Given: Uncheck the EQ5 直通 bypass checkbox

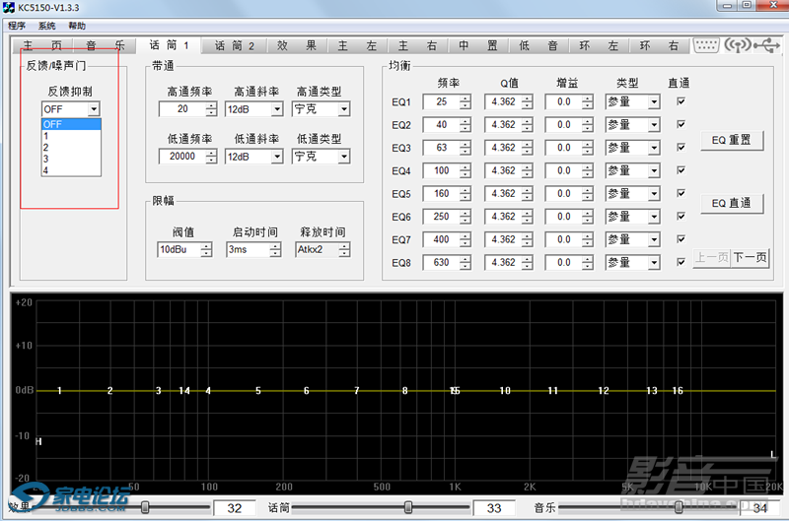Looking at the screenshot, I should (681, 194).
